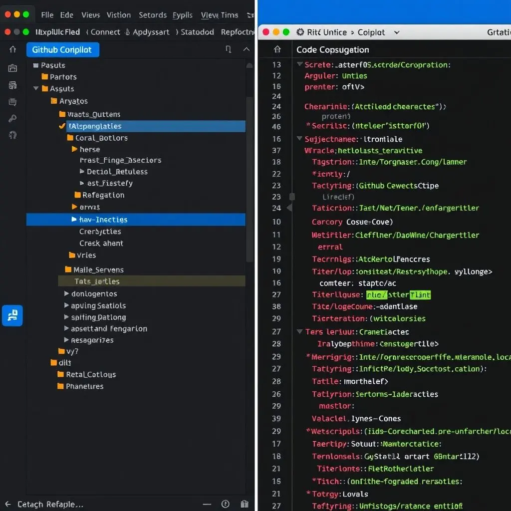Select the Tats_iertles tree item

coord(97,281)
